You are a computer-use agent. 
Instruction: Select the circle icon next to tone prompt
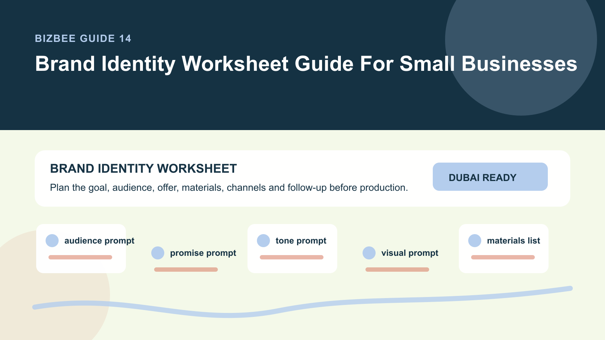(x=263, y=241)
